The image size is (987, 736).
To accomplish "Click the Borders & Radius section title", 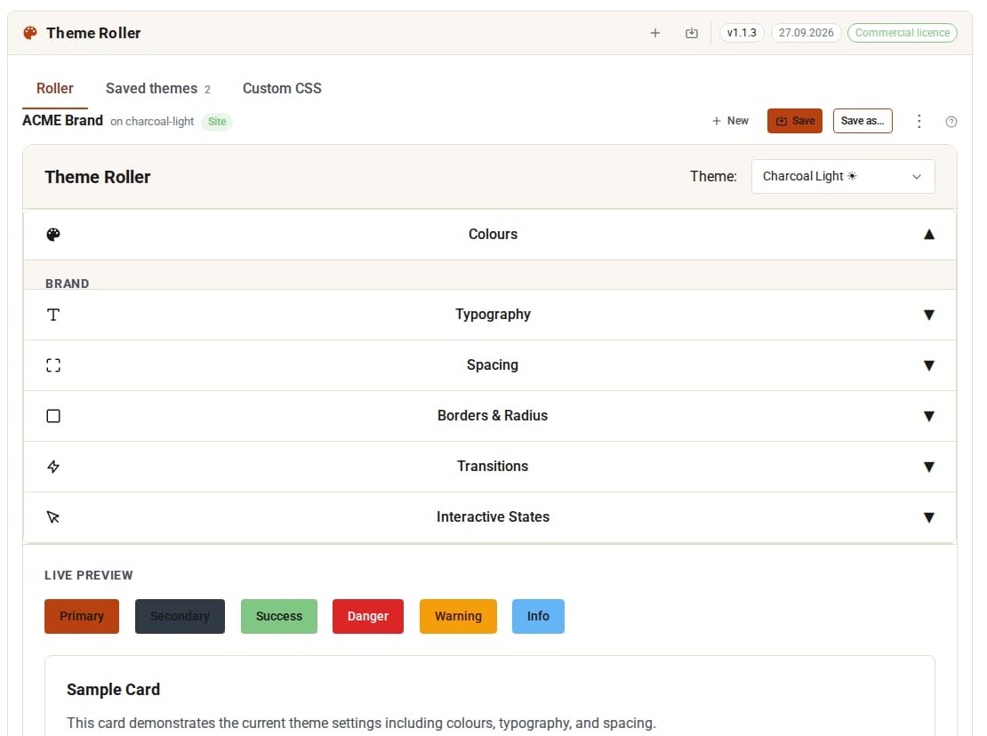I will pyautogui.click(x=493, y=416).
